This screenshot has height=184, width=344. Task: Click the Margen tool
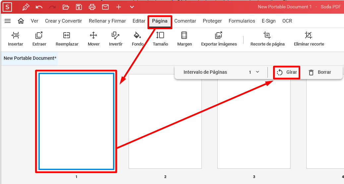pyautogui.click(x=185, y=39)
